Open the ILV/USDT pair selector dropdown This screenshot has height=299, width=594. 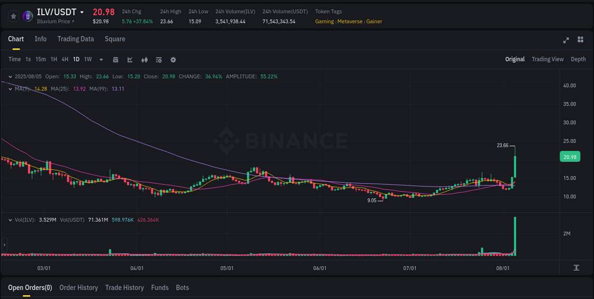(83, 12)
